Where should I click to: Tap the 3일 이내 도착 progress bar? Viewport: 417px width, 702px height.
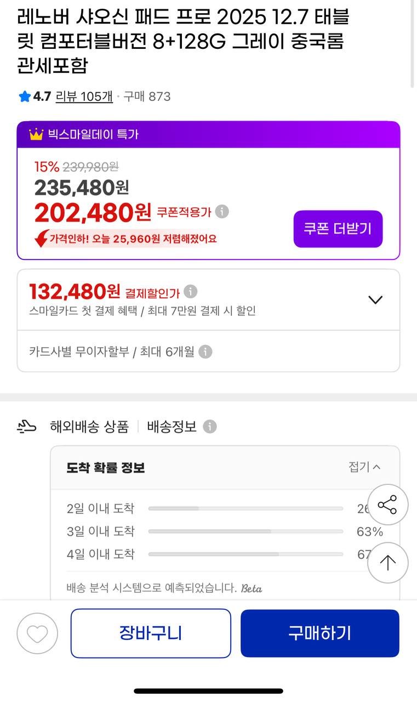click(x=245, y=531)
